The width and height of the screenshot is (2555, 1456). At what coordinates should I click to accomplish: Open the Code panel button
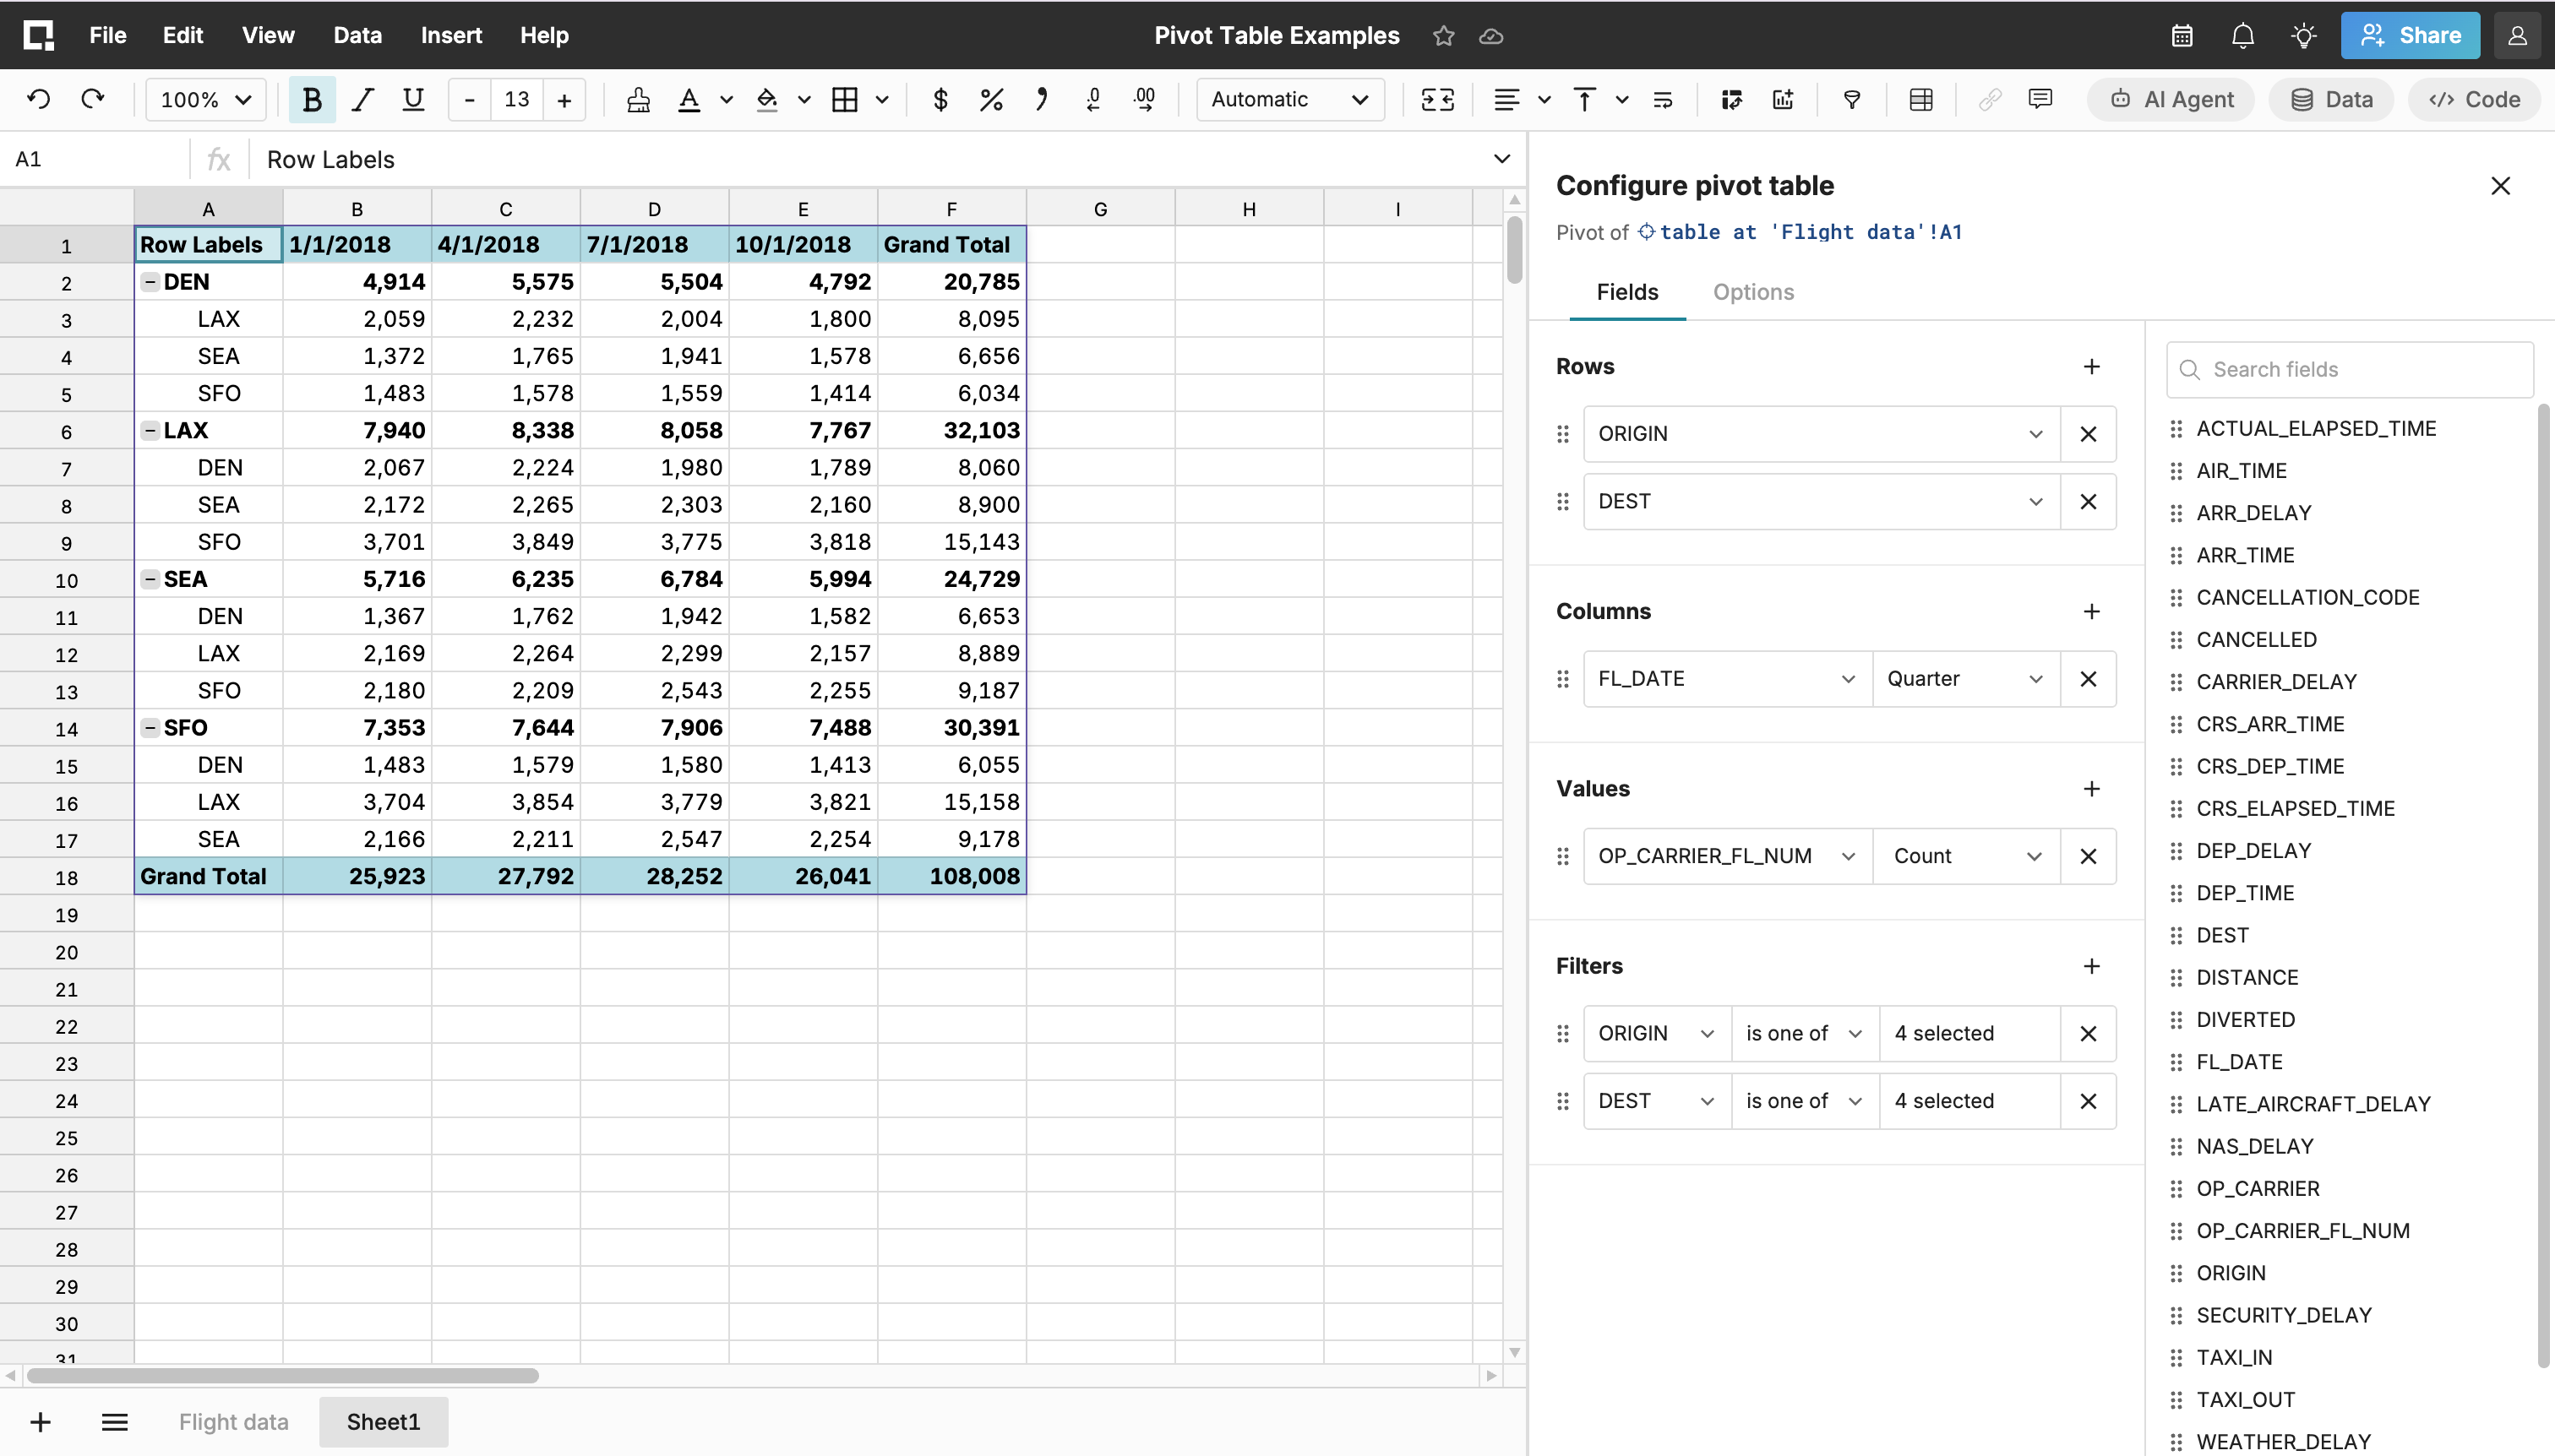[x=2474, y=99]
